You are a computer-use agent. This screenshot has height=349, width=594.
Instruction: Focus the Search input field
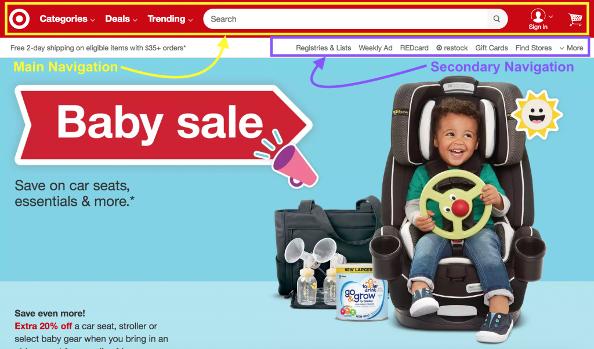(x=346, y=19)
